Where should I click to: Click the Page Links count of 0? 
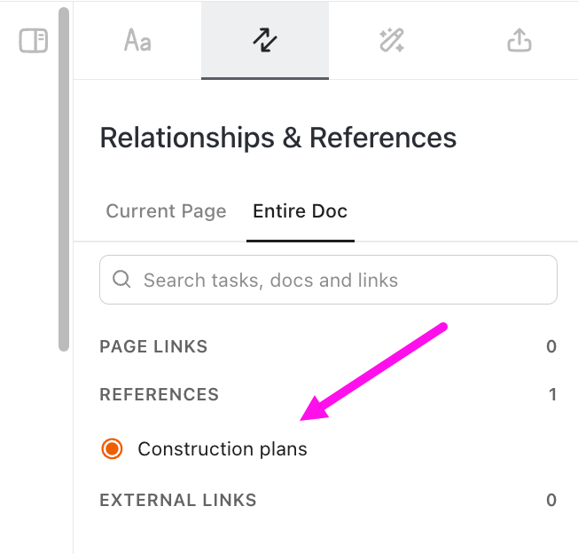coord(551,346)
